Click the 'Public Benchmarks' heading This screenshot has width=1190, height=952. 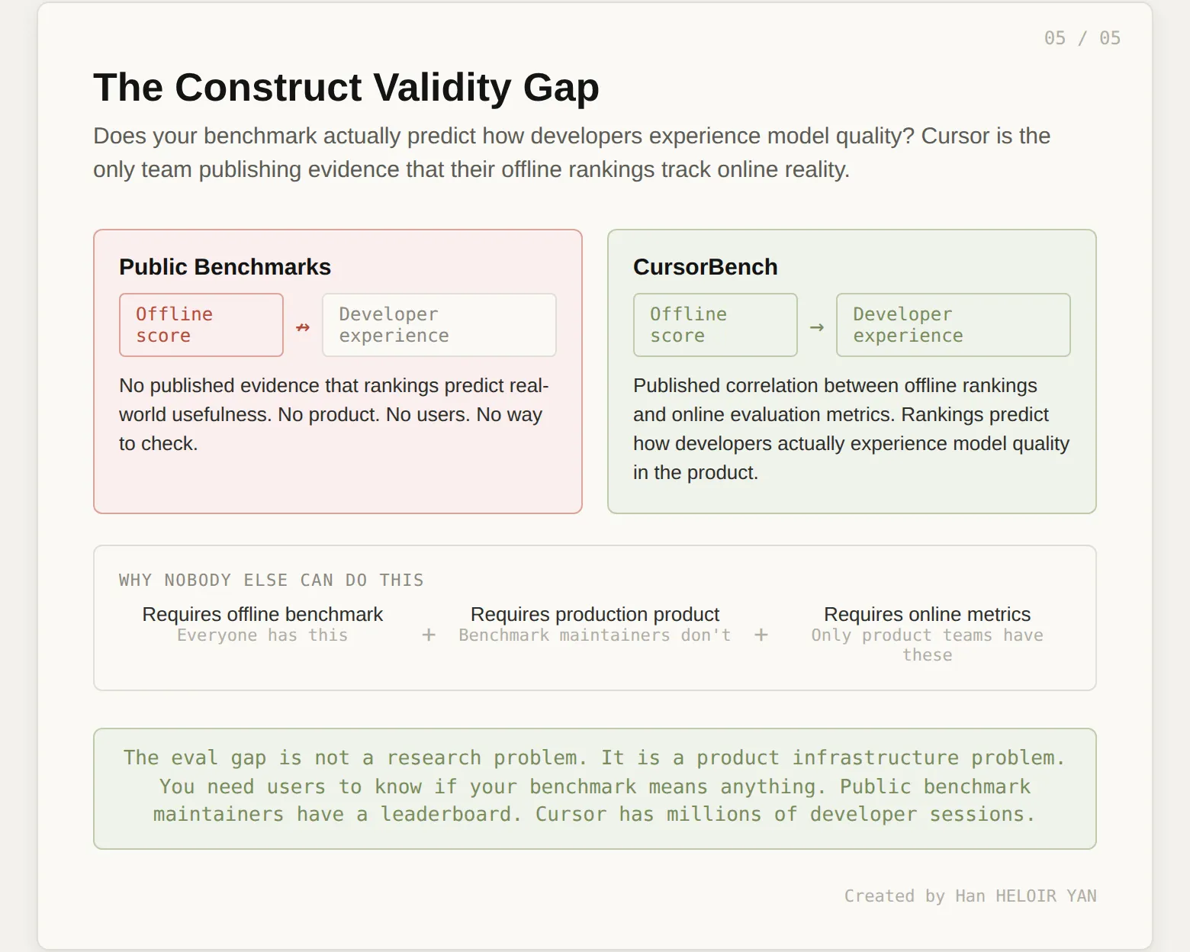pyautogui.click(x=225, y=267)
